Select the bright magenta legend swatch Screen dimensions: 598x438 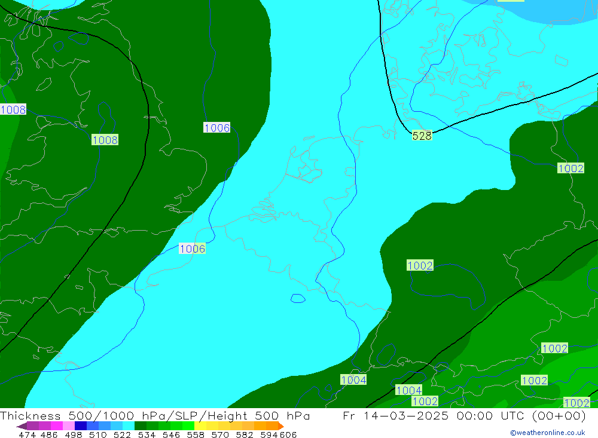pyautogui.click(x=56, y=426)
